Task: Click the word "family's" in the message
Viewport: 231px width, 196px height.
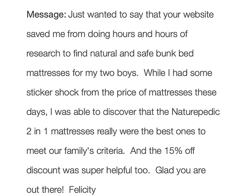Action: point(79,151)
